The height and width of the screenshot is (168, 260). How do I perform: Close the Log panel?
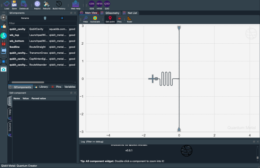pyautogui.click(x=258, y=141)
